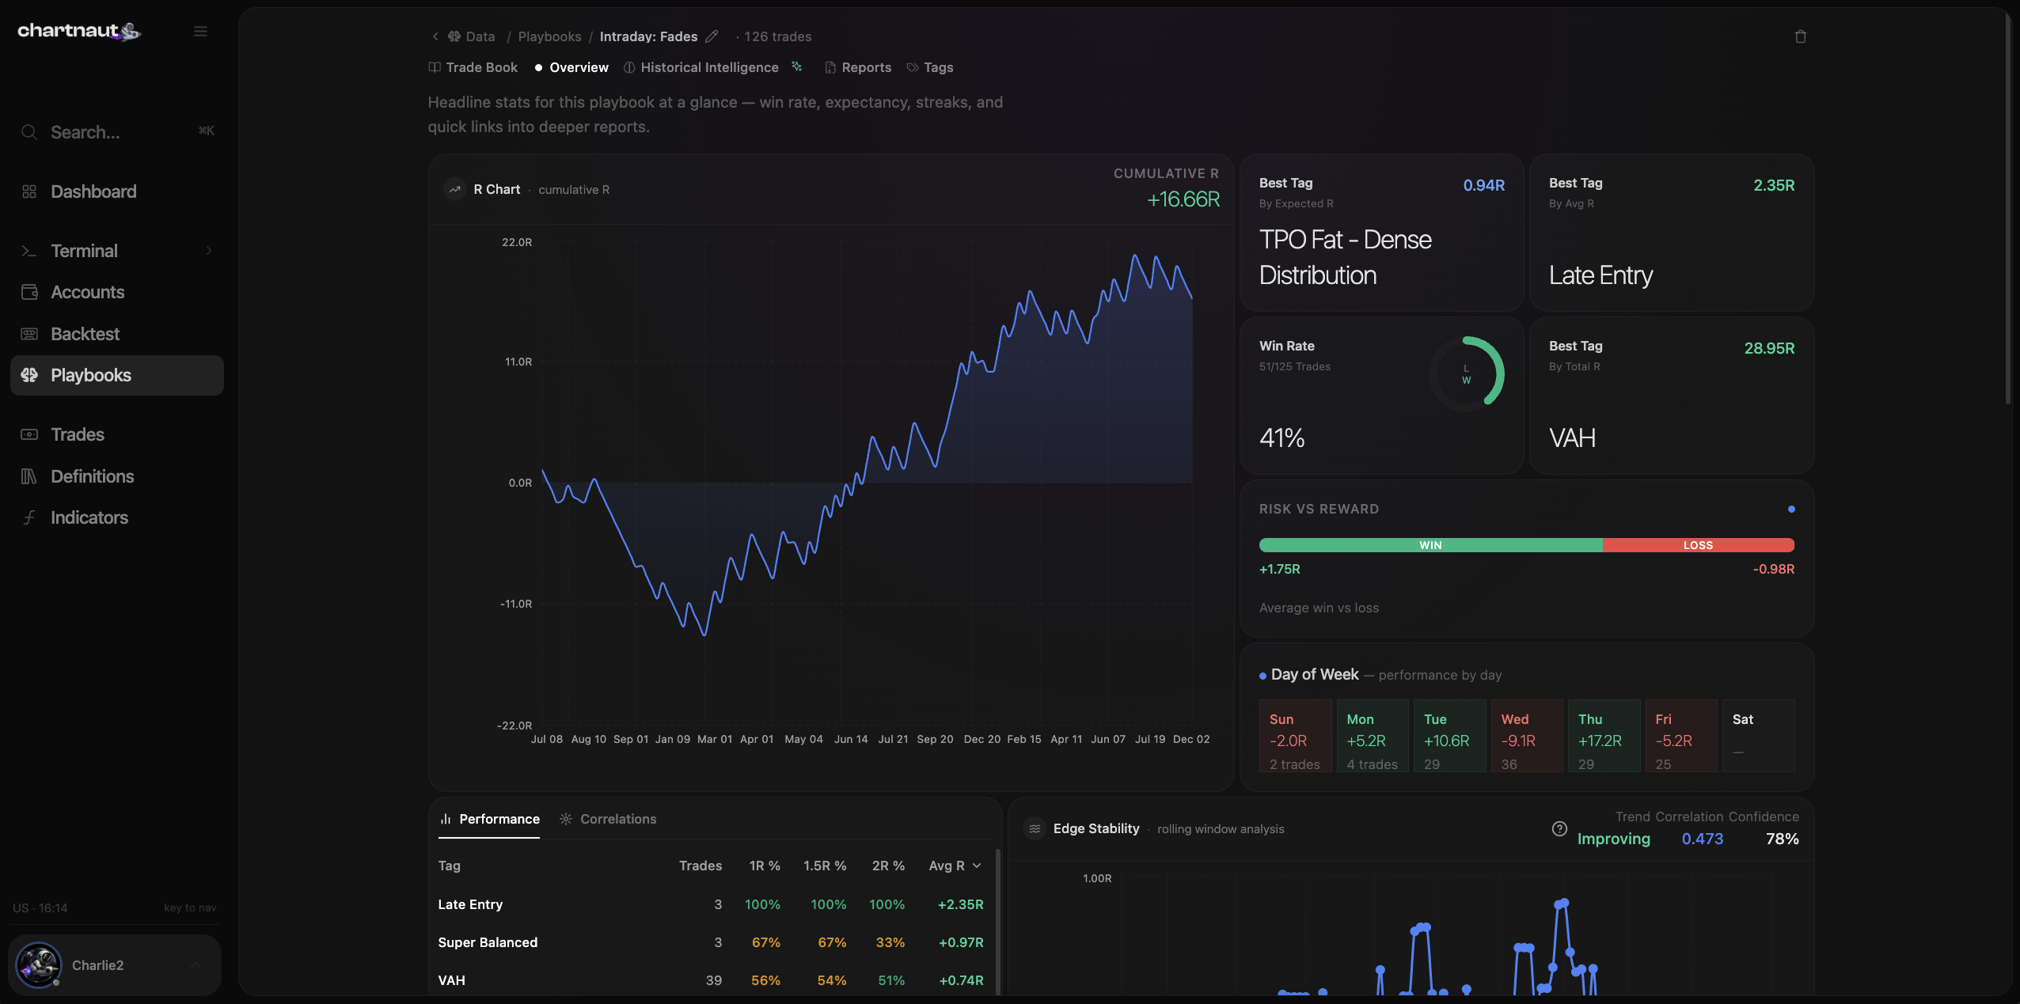The image size is (2020, 1004).
Task: Sort by 2R % column header
Action: click(888, 866)
